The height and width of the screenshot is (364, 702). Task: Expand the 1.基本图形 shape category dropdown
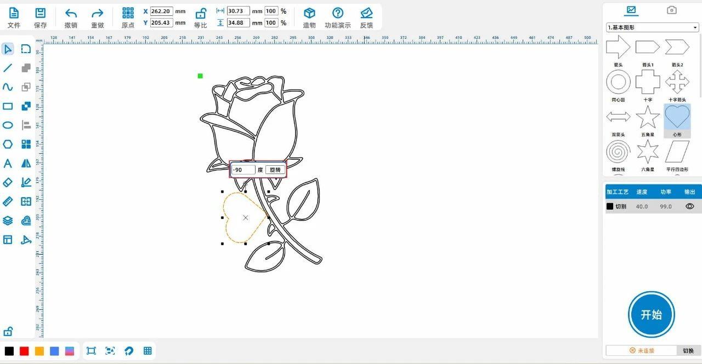click(652, 27)
